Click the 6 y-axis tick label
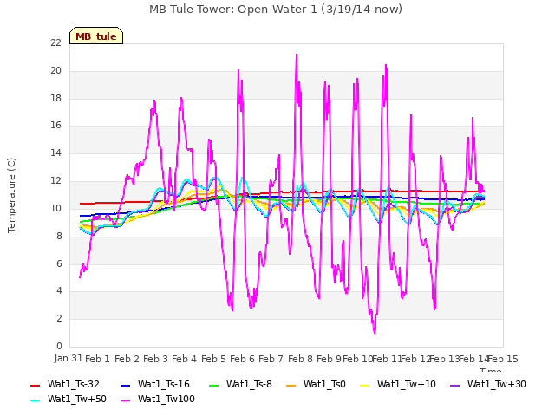 coord(59,263)
